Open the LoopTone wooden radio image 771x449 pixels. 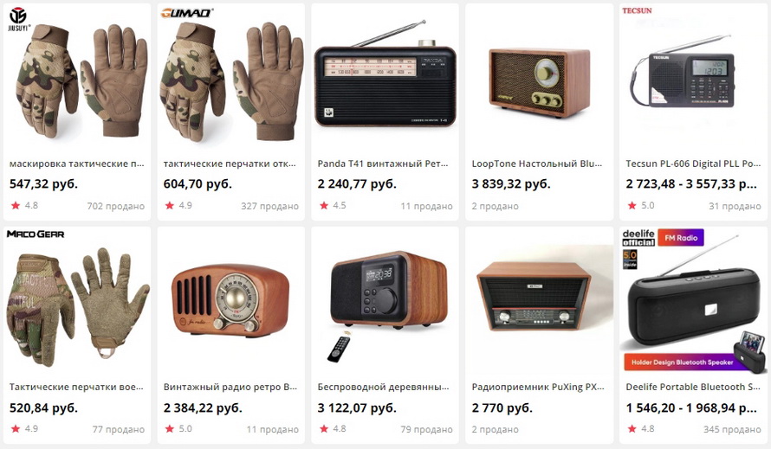point(540,82)
